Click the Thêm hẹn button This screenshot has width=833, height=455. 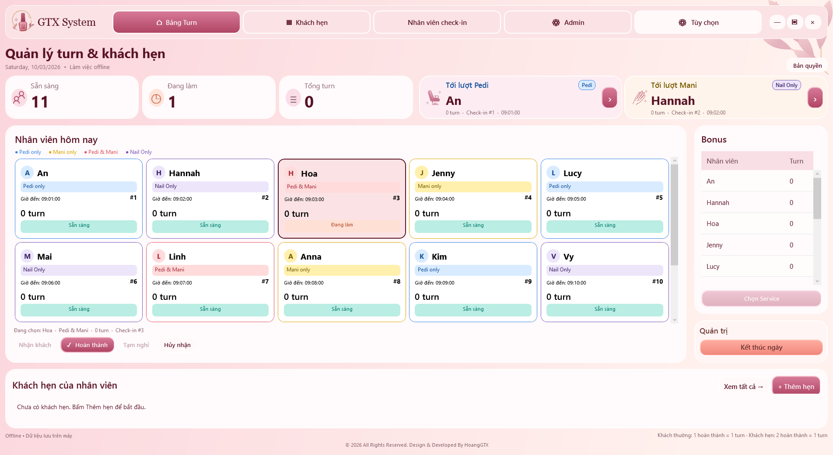(x=796, y=386)
